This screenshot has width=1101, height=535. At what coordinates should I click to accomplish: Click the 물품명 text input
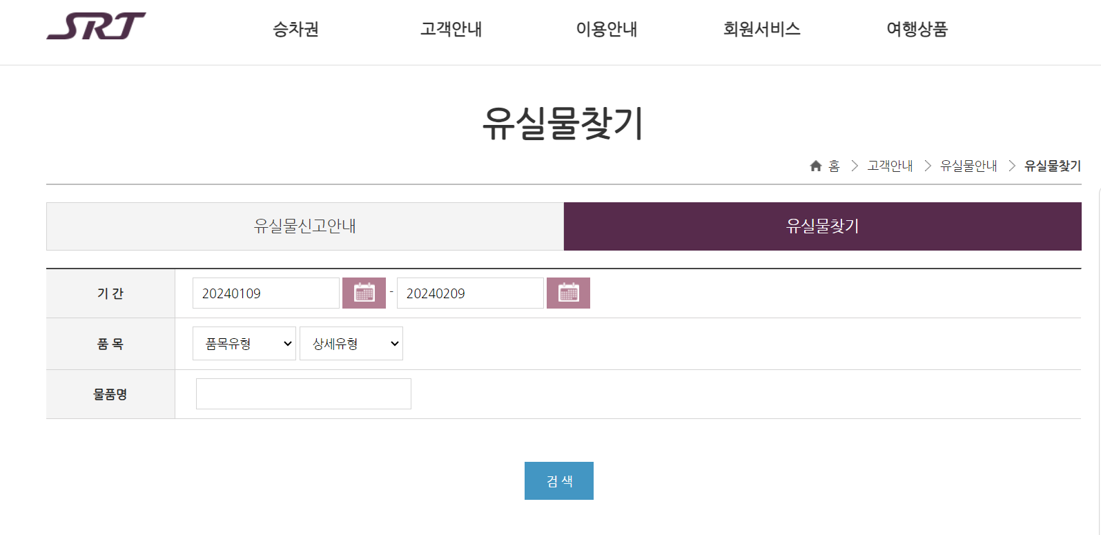click(x=304, y=393)
